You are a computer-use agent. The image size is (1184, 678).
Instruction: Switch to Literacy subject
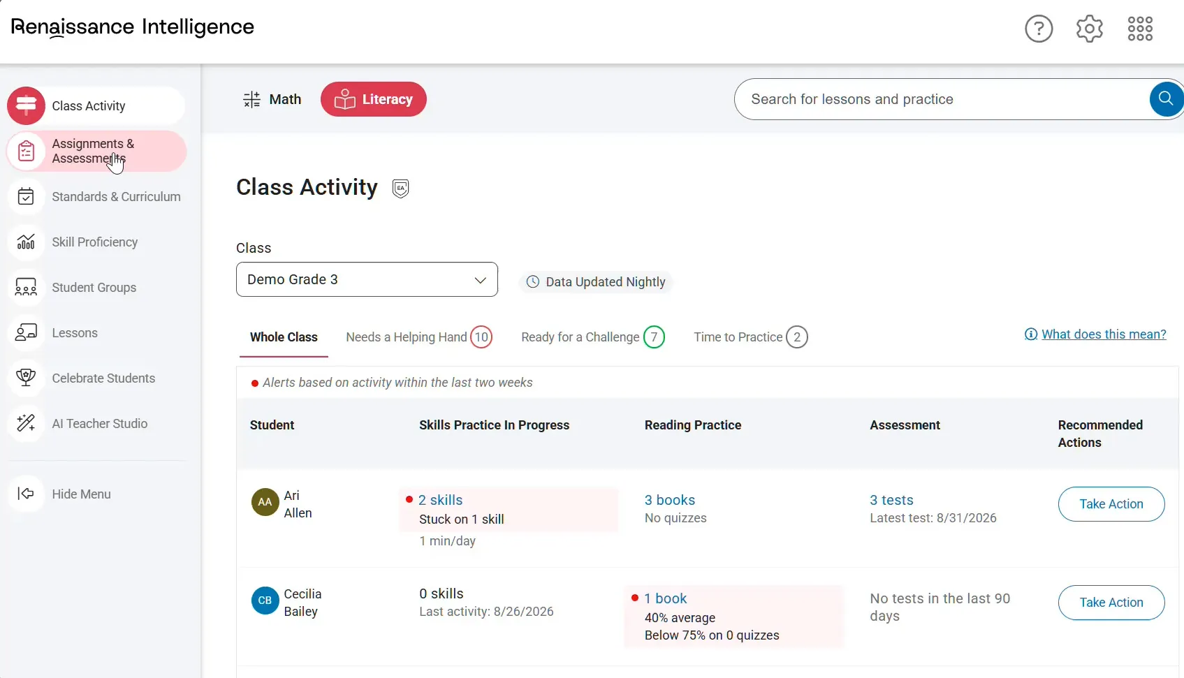click(x=374, y=99)
